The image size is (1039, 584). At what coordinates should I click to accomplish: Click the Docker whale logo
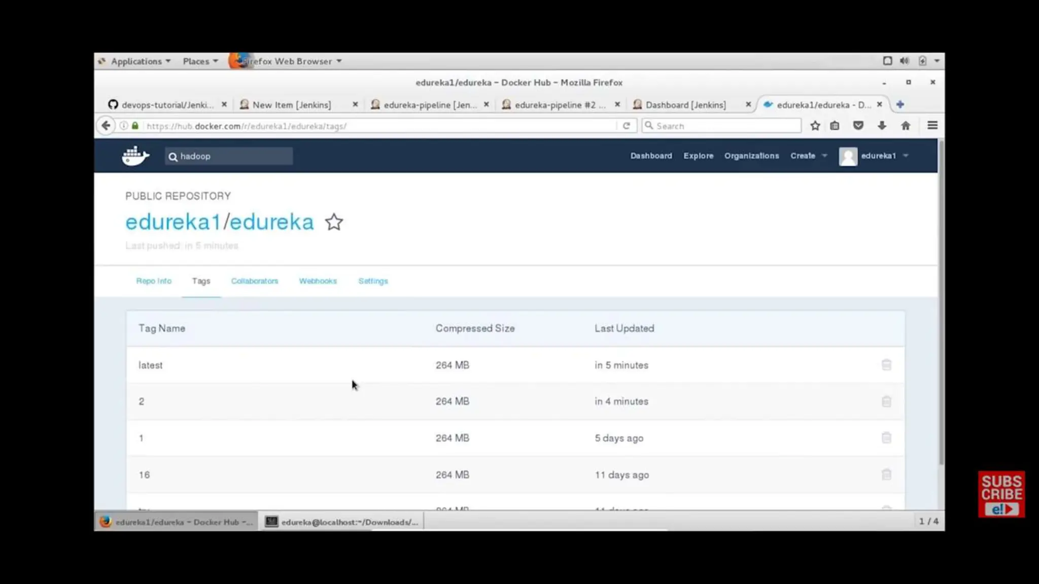pos(135,156)
